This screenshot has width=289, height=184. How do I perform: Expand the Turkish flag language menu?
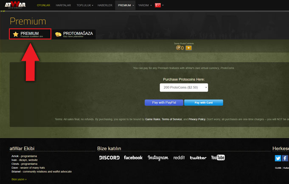click(x=160, y=5)
